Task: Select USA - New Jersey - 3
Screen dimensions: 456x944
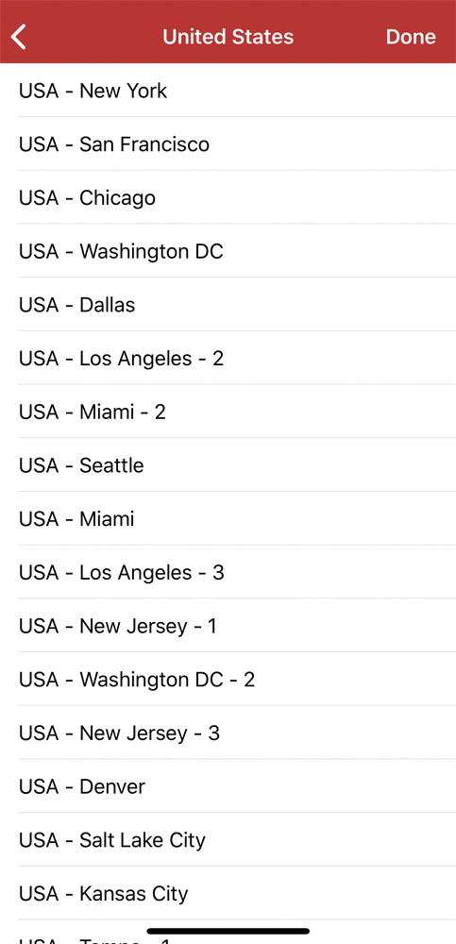Action: coord(228,733)
